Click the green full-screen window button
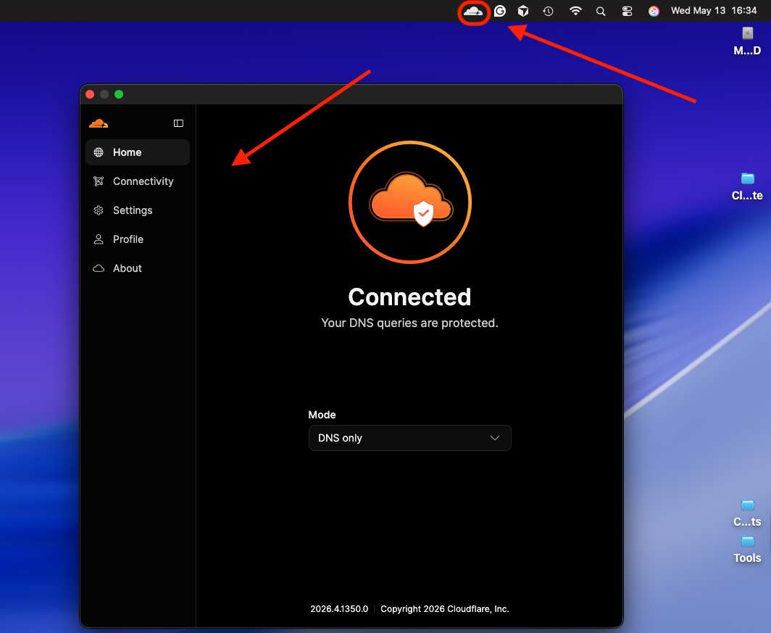This screenshot has width=771, height=633. [119, 94]
